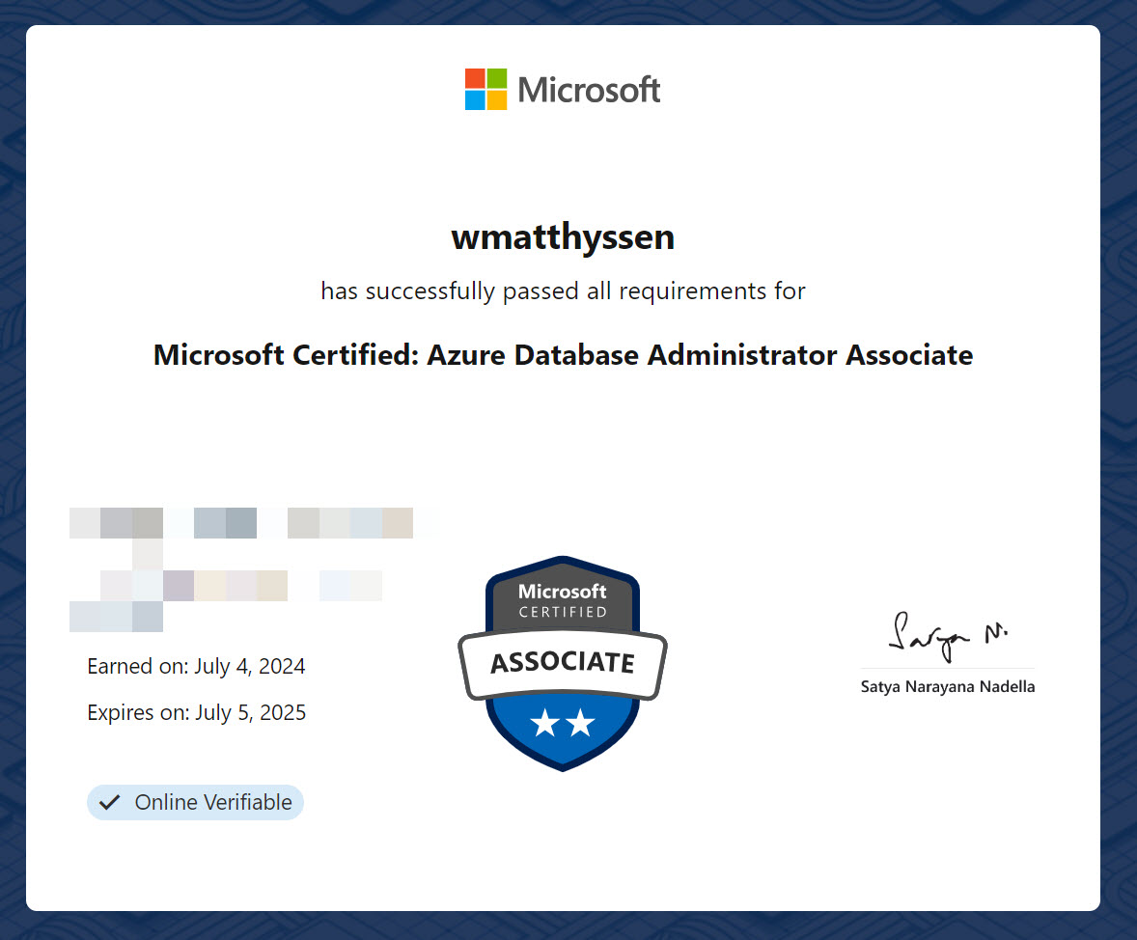Image resolution: width=1137 pixels, height=940 pixels.
Task: Click the Microsoft Certified Associate badge
Action: tap(563, 664)
